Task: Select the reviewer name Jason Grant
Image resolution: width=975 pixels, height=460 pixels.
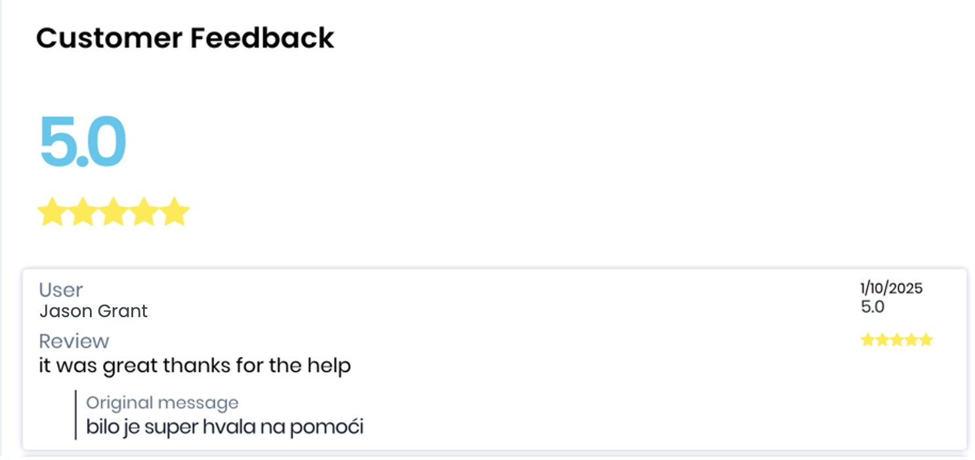Action: click(x=94, y=311)
